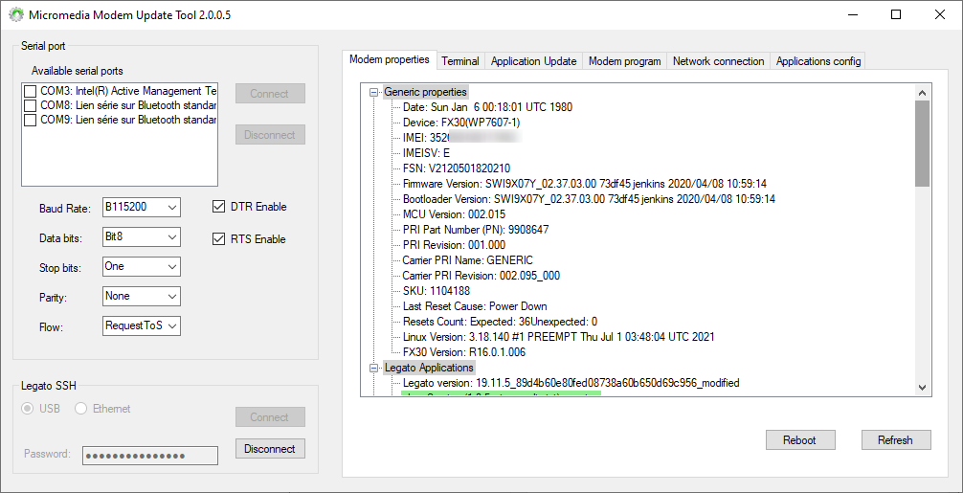The height and width of the screenshot is (493, 963).
Task: Click the Micromedia app gear icon in title bar
Action: 16,14
